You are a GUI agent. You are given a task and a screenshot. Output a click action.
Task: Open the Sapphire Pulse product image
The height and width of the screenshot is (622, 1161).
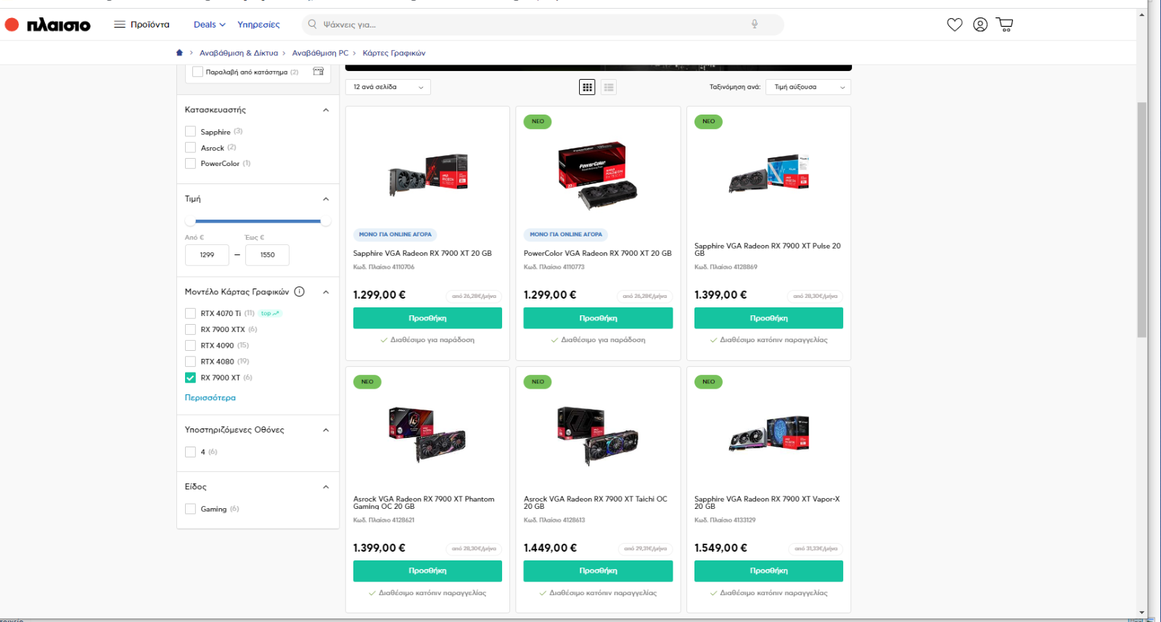(768, 173)
